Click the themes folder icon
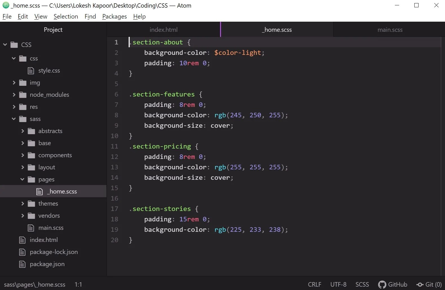This screenshot has width=445, height=290. pos(32,204)
